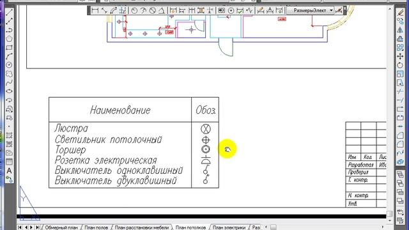The width and height of the screenshot is (409, 230).
Task: Click the Tolerance tool in dimension toolbar
Action: pyautogui.click(x=222, y=11)
